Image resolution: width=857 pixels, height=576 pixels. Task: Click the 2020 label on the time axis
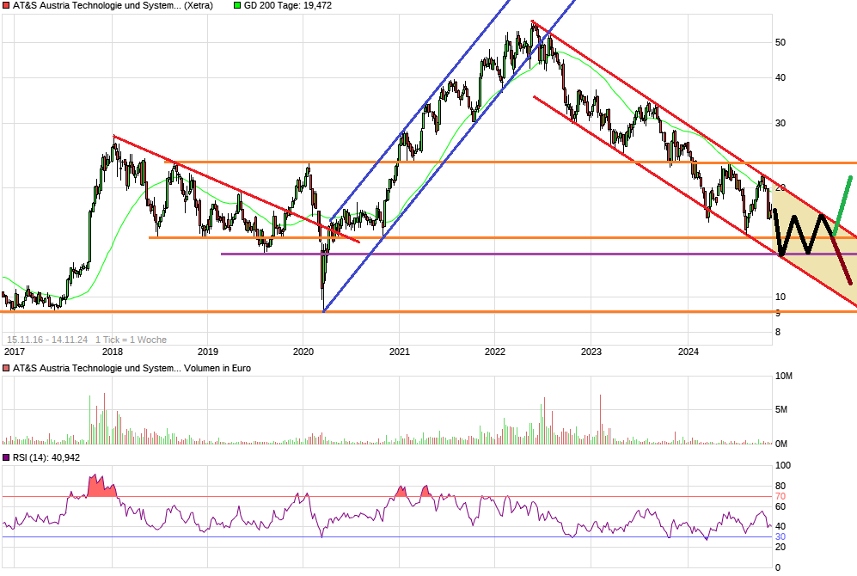tap(303, 351)
